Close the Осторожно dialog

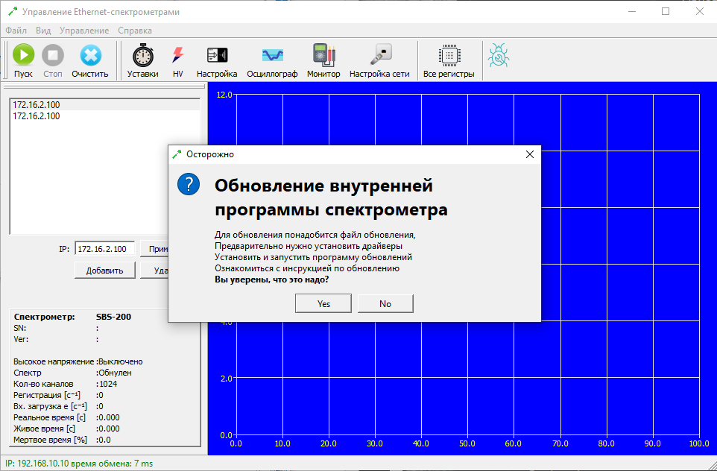(530, 154)
